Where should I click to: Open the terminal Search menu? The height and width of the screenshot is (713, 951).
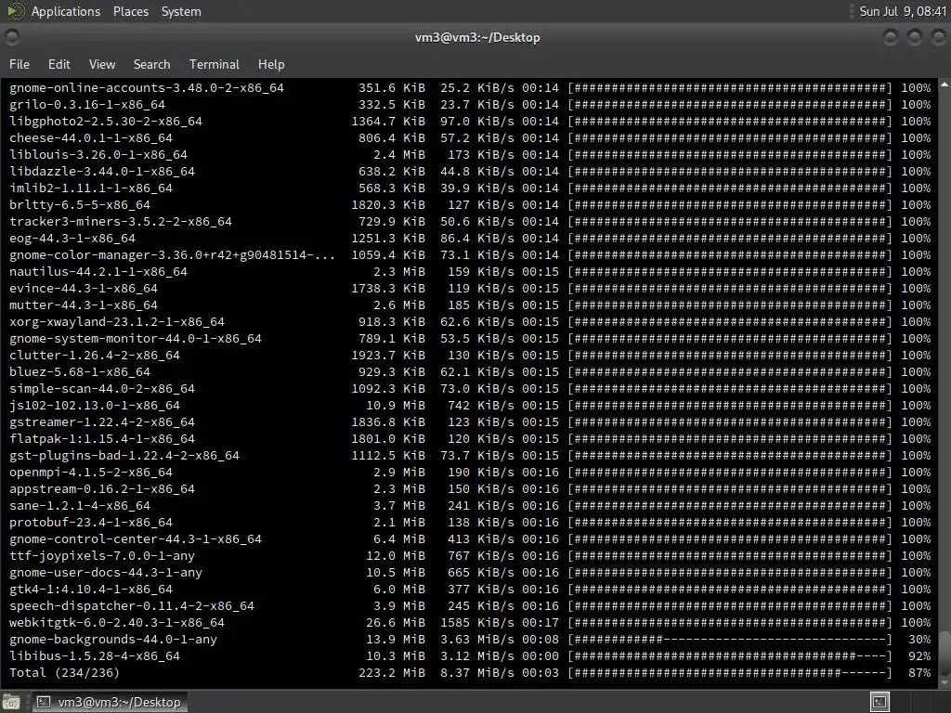tap(151, 64)
